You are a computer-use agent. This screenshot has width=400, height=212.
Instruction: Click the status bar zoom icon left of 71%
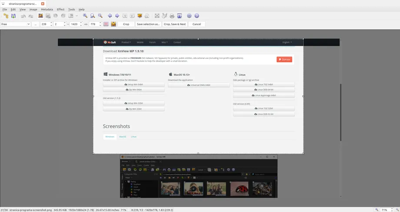tap(377, 210)
